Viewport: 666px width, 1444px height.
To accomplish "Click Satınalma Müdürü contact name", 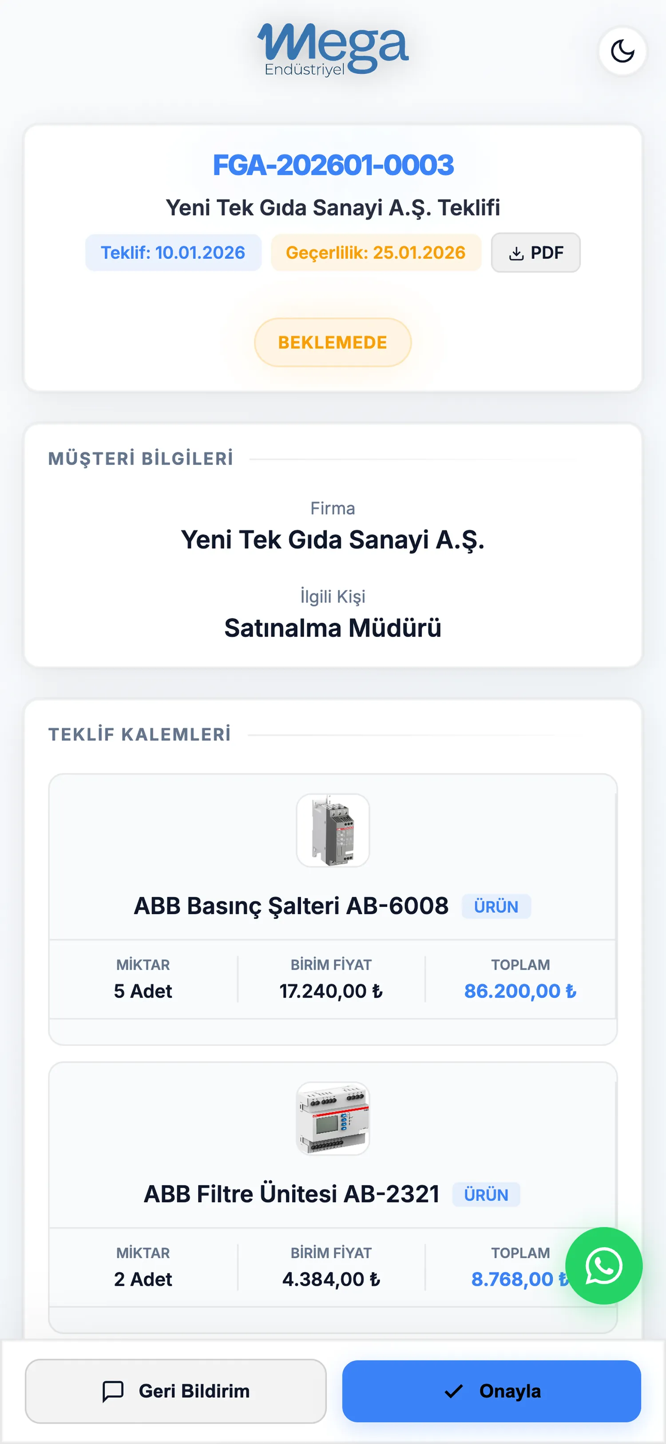I will click(x=333, y=628).
